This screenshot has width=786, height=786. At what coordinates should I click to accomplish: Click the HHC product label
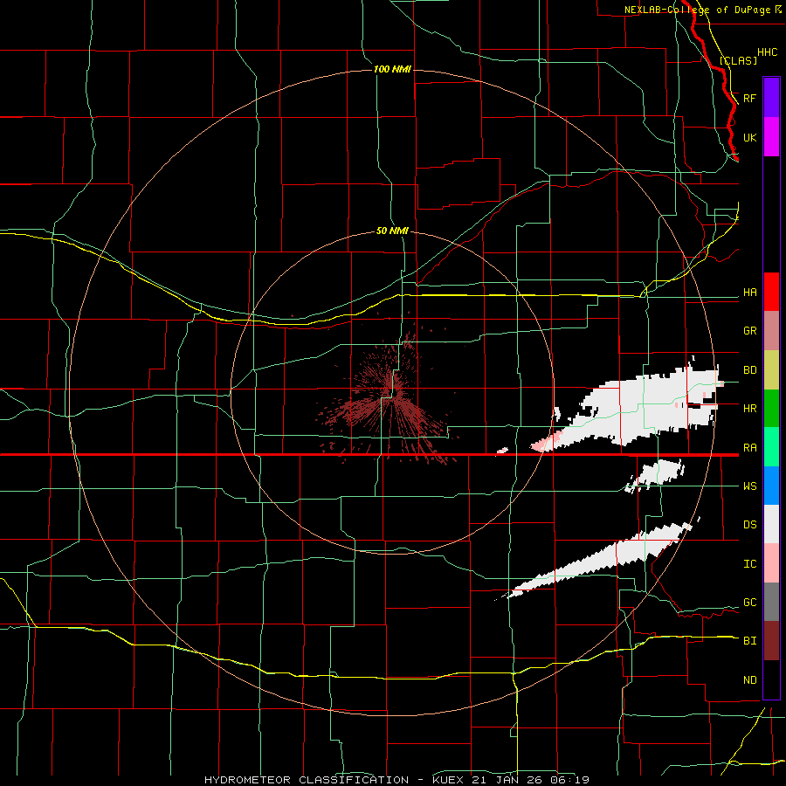pyautogui.click(x=767, y=52)
